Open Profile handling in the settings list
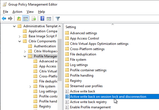Image resolution: width=159 pixels, height=110 pixels. tap(82, 75)
